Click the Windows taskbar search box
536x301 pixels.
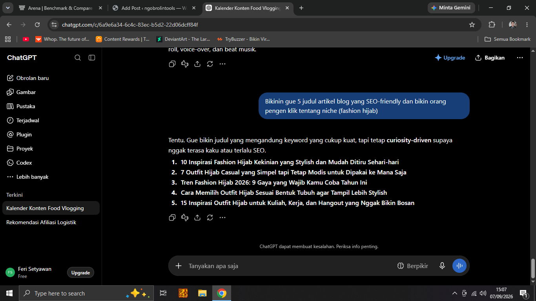pyautogui.click(x=86, y=293)
